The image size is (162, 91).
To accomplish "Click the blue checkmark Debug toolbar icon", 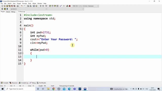I will pos(61,6).
